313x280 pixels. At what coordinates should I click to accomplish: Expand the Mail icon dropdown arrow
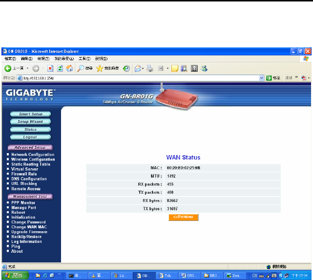(143, 68)
